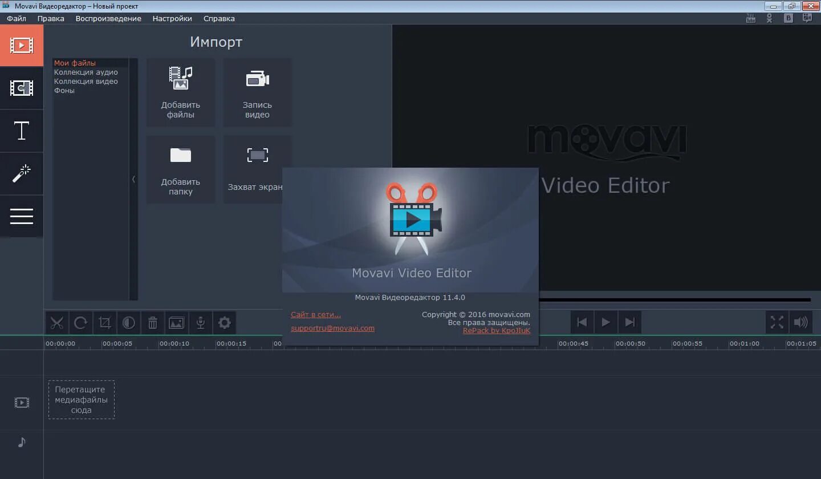Select Коллекция аудио in the import list

point(86,72)
